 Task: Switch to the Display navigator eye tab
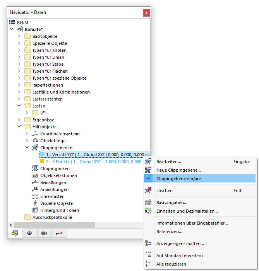pyautogui.click(x=29, y=234)
